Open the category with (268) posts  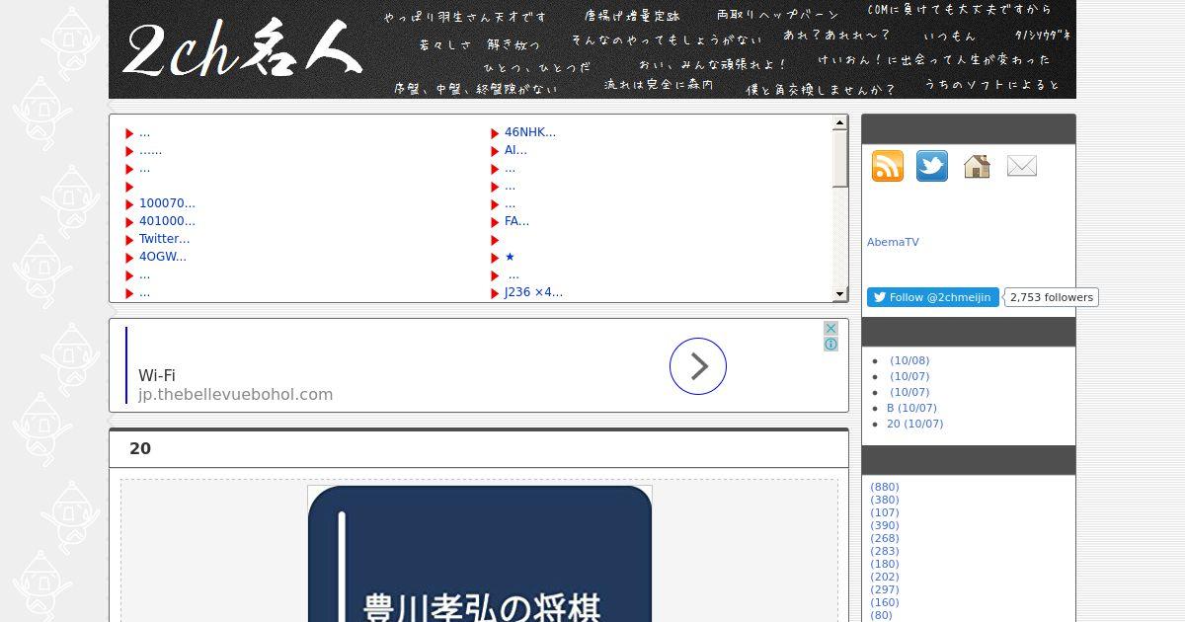coord(885,538)
